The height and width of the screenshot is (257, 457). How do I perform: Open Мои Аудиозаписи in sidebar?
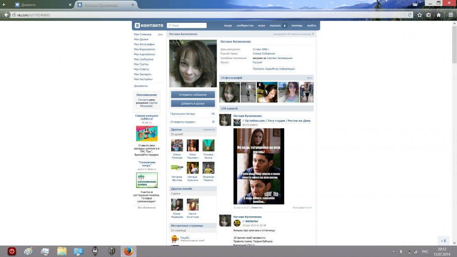144,54
